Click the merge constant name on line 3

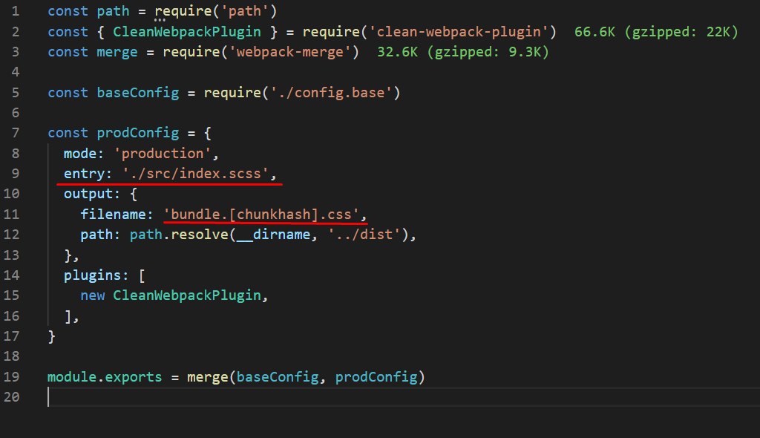click(117, 53)
